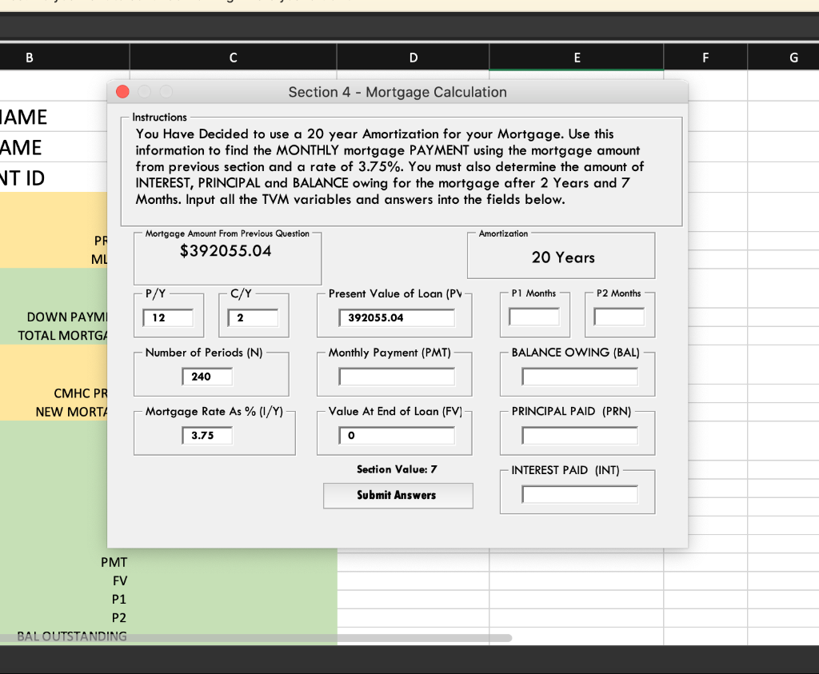Click the BAL OUTSTANDING cell in spreadsheet
Screen dimensions: 819x674
pos(64,636)
